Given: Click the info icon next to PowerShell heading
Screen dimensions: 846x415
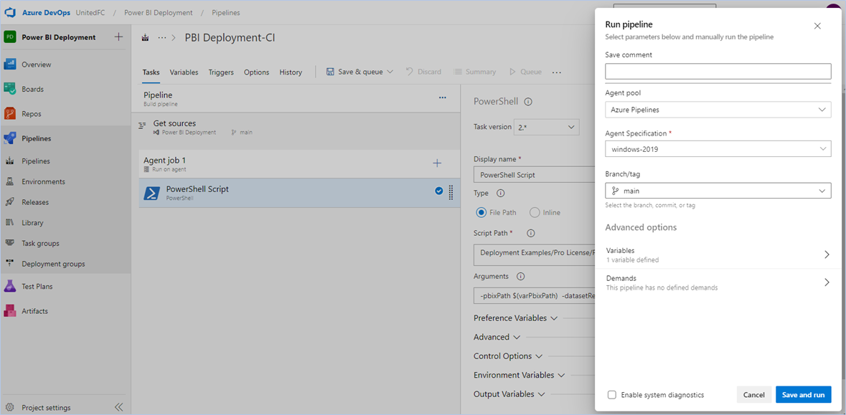Looking at the screenshot, I should pyautogui.click(x=528, y=101).
